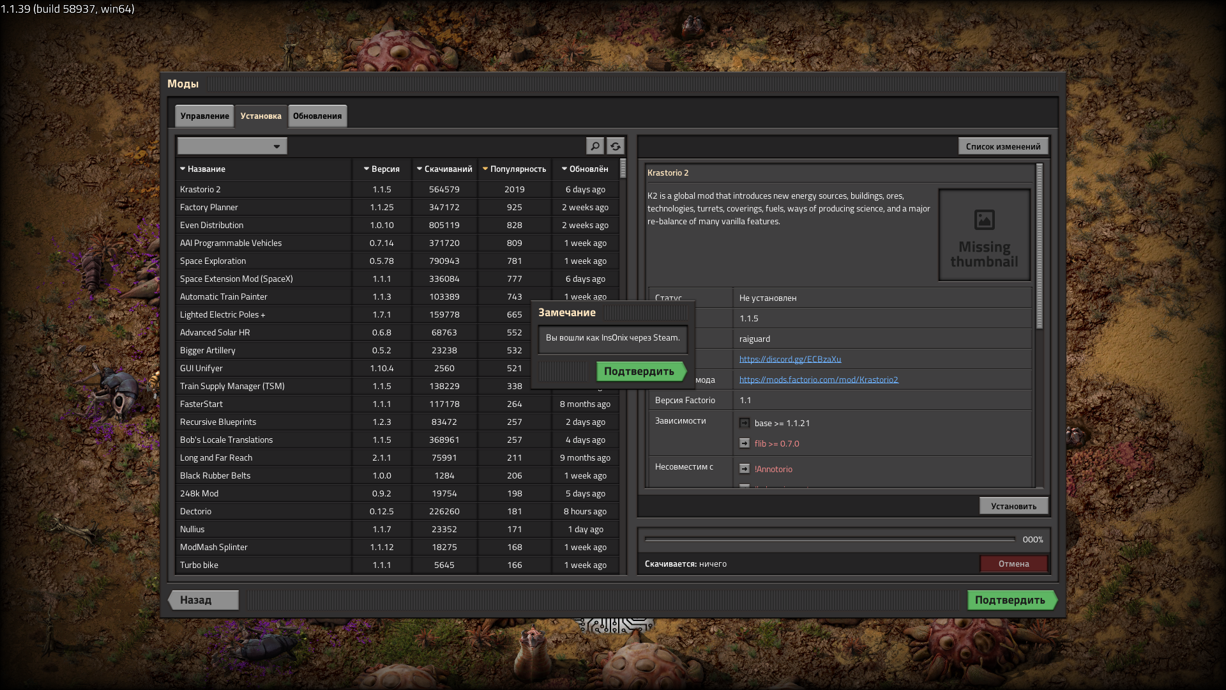Viewport: 1226px width, 690px height.
Task: Switch to the Установка tab
Action: tap(261, 116)
